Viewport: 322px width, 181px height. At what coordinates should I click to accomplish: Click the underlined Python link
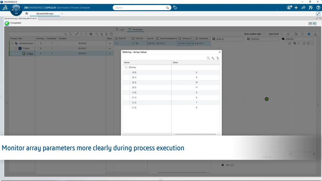point(30,53)
